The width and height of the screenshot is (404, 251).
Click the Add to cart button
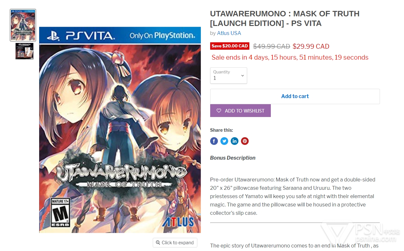coord(295,96)
